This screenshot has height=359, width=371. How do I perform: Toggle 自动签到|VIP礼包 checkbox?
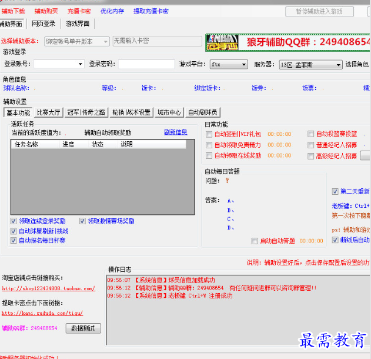click(209, 135)
